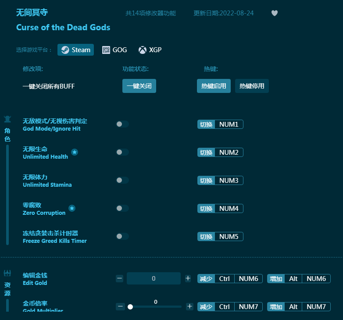Click Ctrl key in Edit Gold decrease hotkey
Viewport: 343px width, 320px height.
pyautogui.click(x=225, y=279)
